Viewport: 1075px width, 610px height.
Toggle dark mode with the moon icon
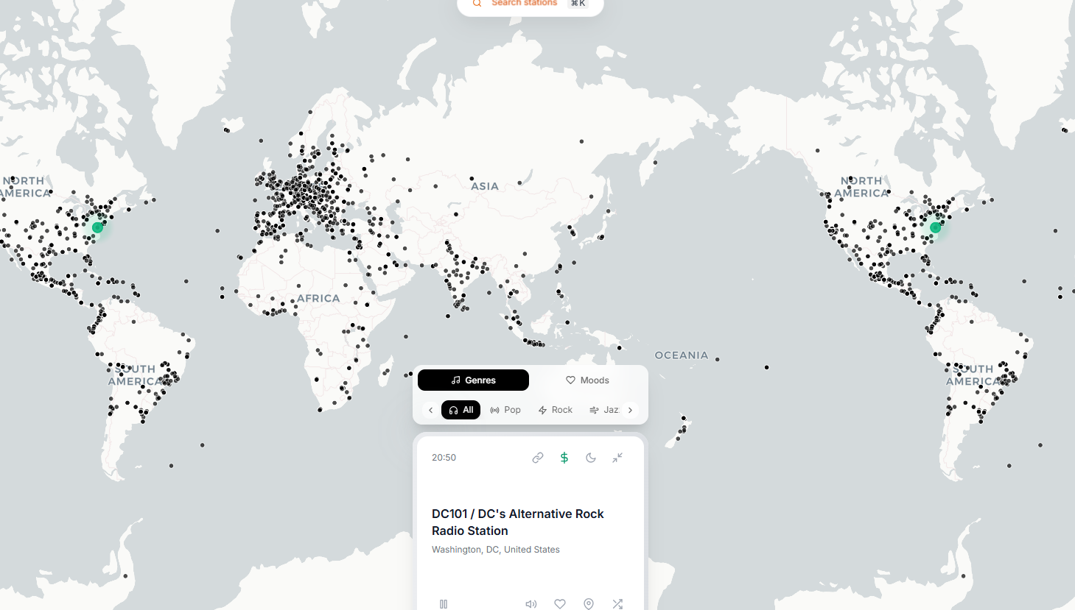(591, 458)
